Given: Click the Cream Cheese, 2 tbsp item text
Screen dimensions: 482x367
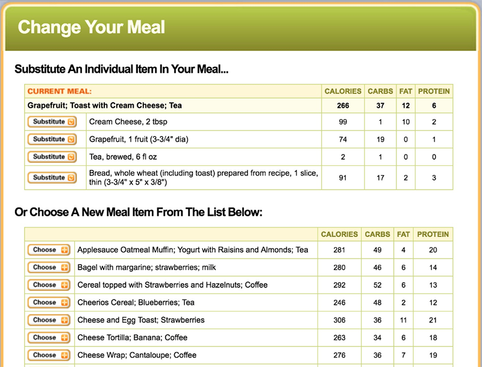Looking at the screenshot, I should [x=128, y=122].
